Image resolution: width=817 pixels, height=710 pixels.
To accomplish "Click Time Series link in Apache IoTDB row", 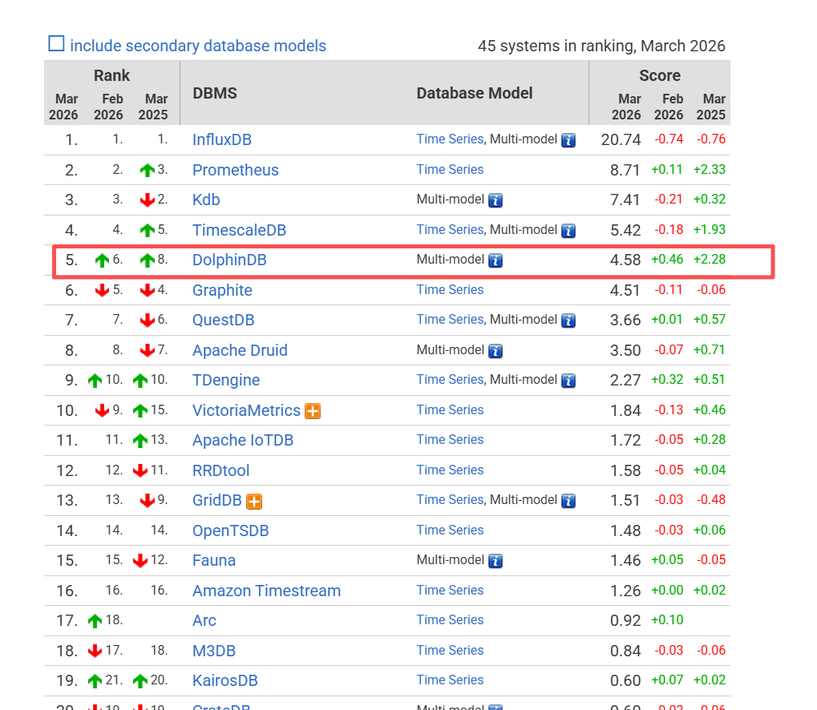I will tap(450, 440).
